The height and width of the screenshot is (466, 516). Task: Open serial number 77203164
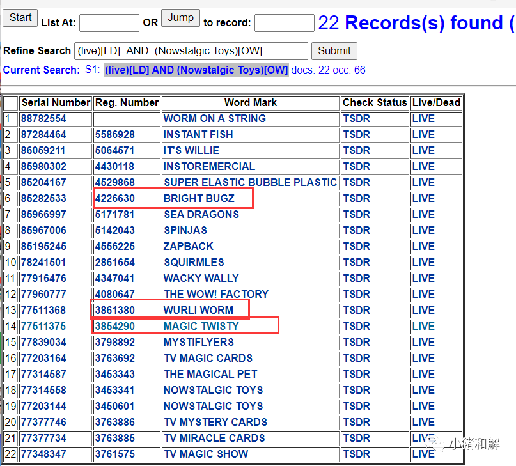click(43, 359)
